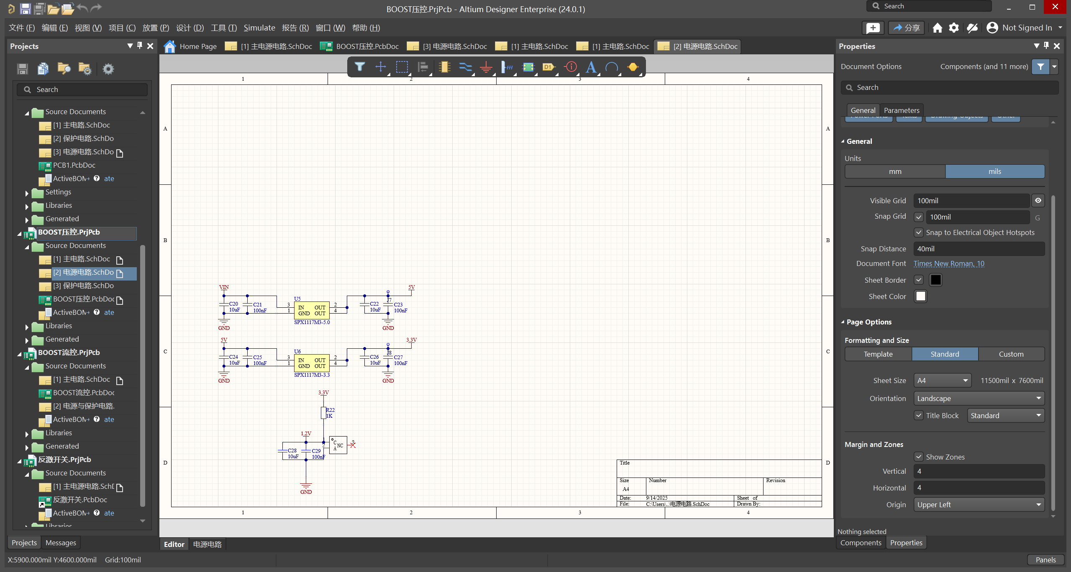Open the align objects tool
The image size is (1071, 572).
click(423, 67)
